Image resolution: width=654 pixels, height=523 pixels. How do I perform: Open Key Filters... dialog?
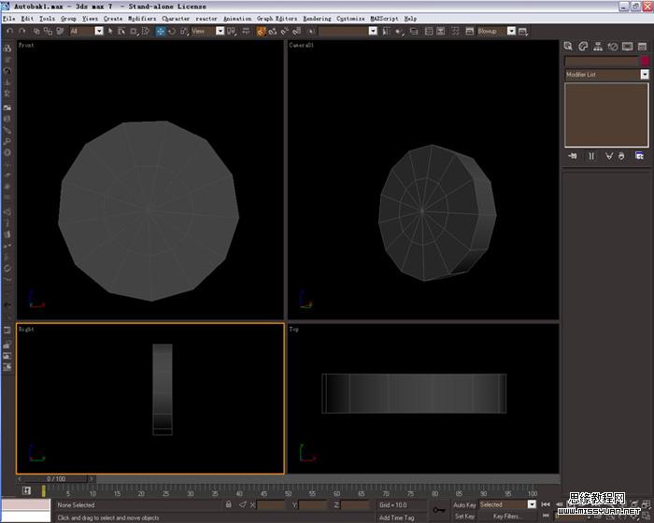507,516
